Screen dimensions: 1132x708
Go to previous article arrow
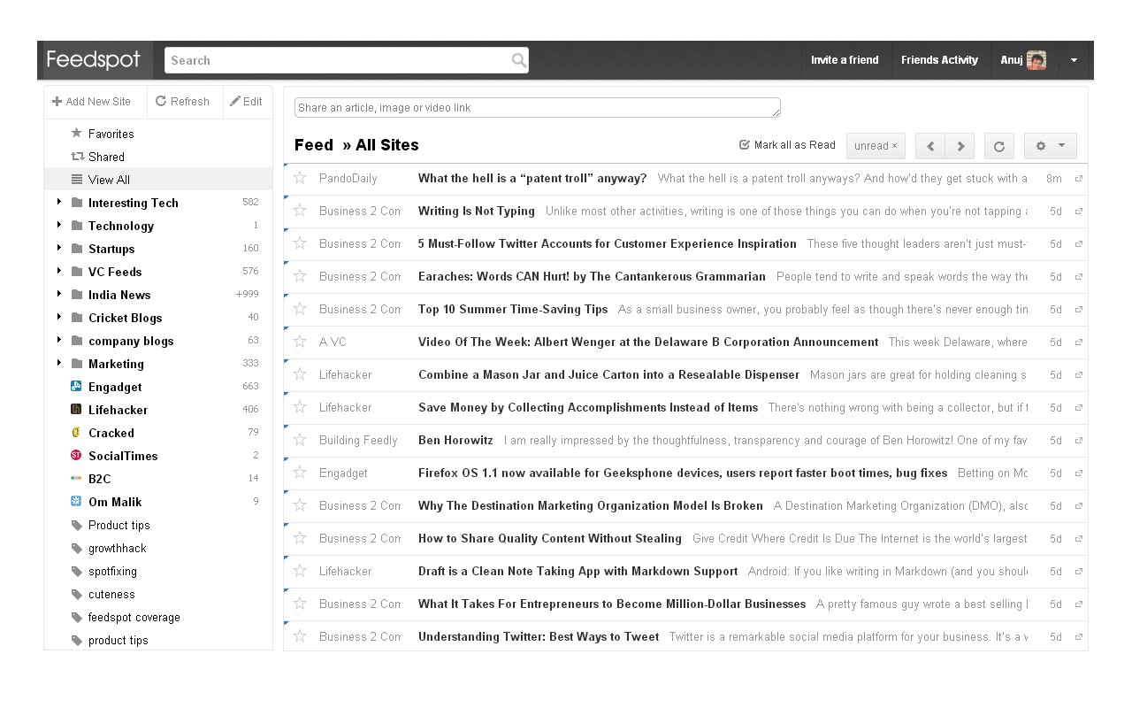[930, 146]
